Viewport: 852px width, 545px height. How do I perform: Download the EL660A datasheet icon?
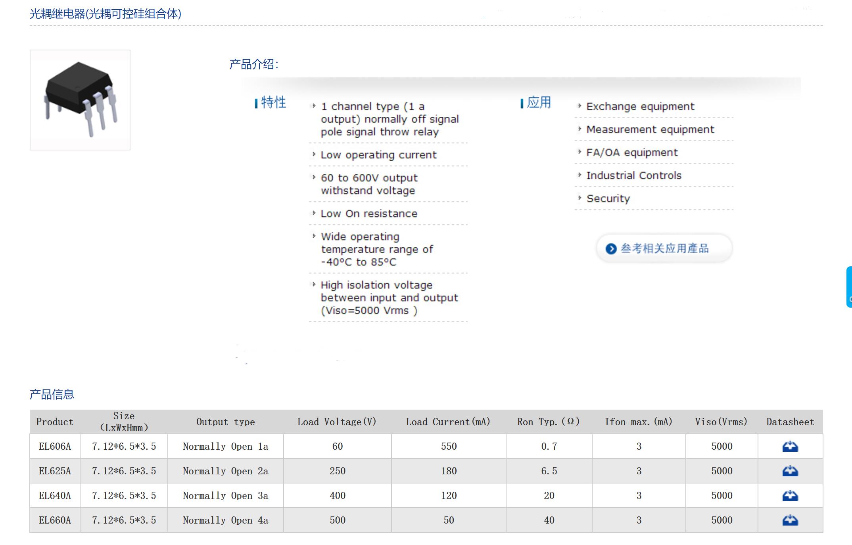click(790, 520)
